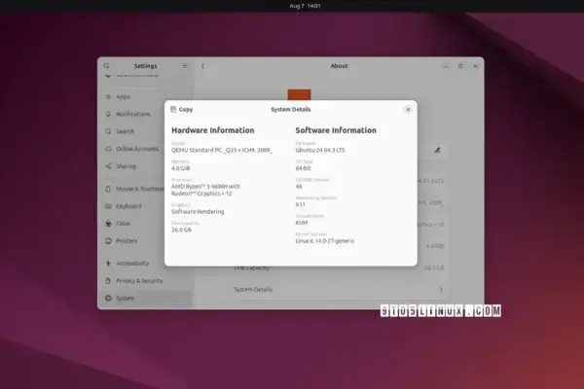Click the Color icon in sidebar

click(x=108, y=224)
